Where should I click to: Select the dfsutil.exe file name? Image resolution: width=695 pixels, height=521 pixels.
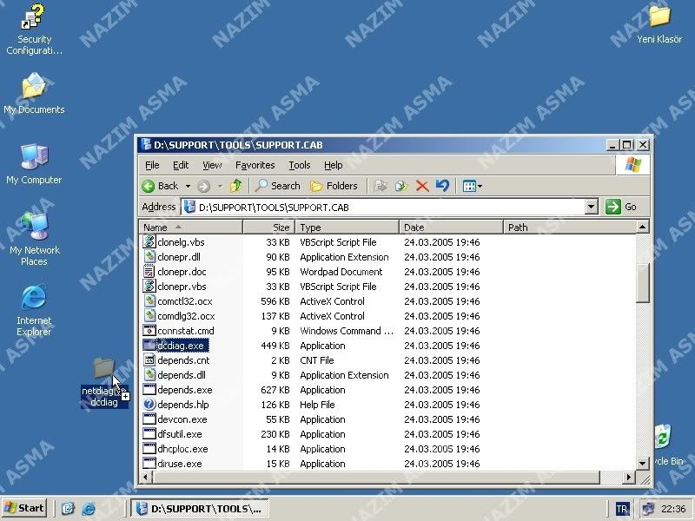point(180,434)
